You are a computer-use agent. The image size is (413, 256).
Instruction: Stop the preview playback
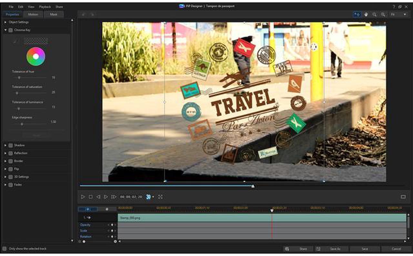pos(91,197)
